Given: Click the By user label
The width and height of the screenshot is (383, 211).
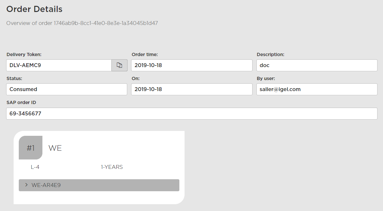Looking at the screenshot, I should pyautogui.click(x=265, y=78).
